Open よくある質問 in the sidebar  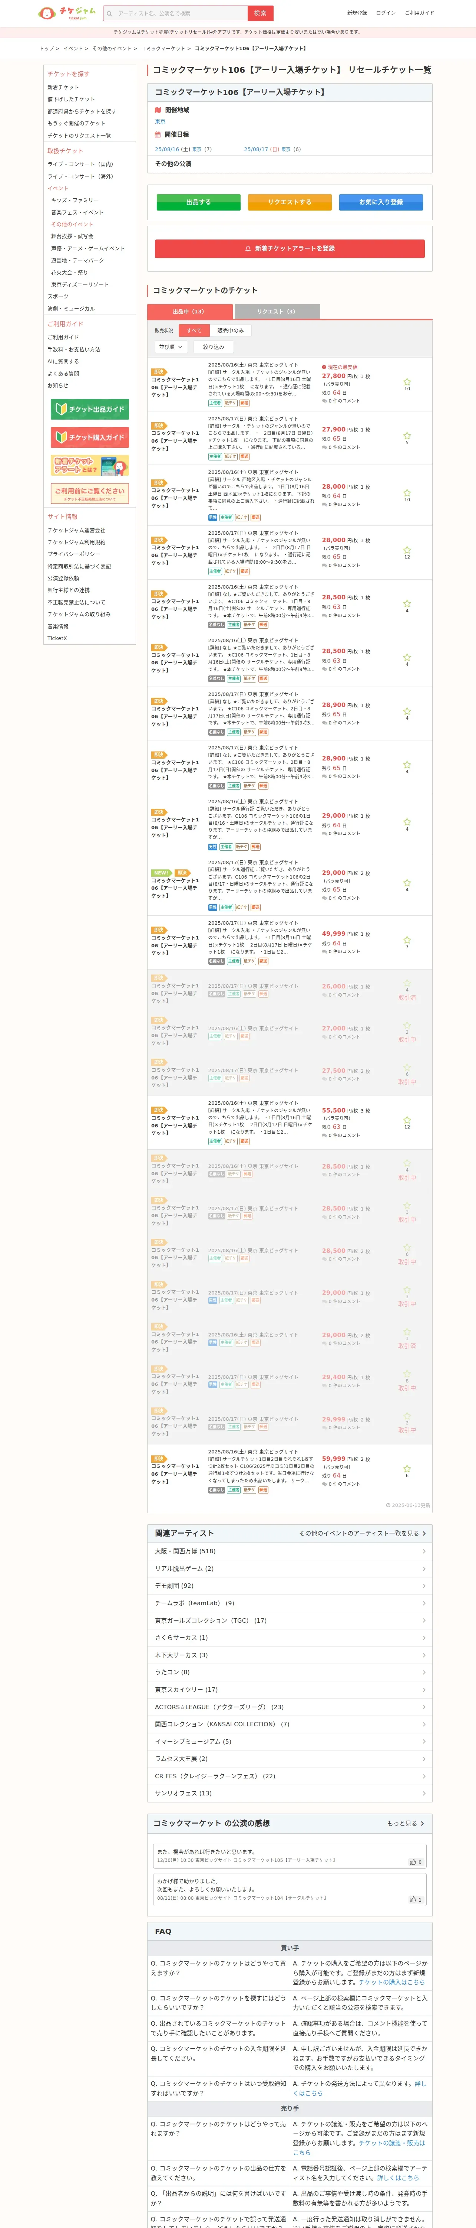(63, 374)
